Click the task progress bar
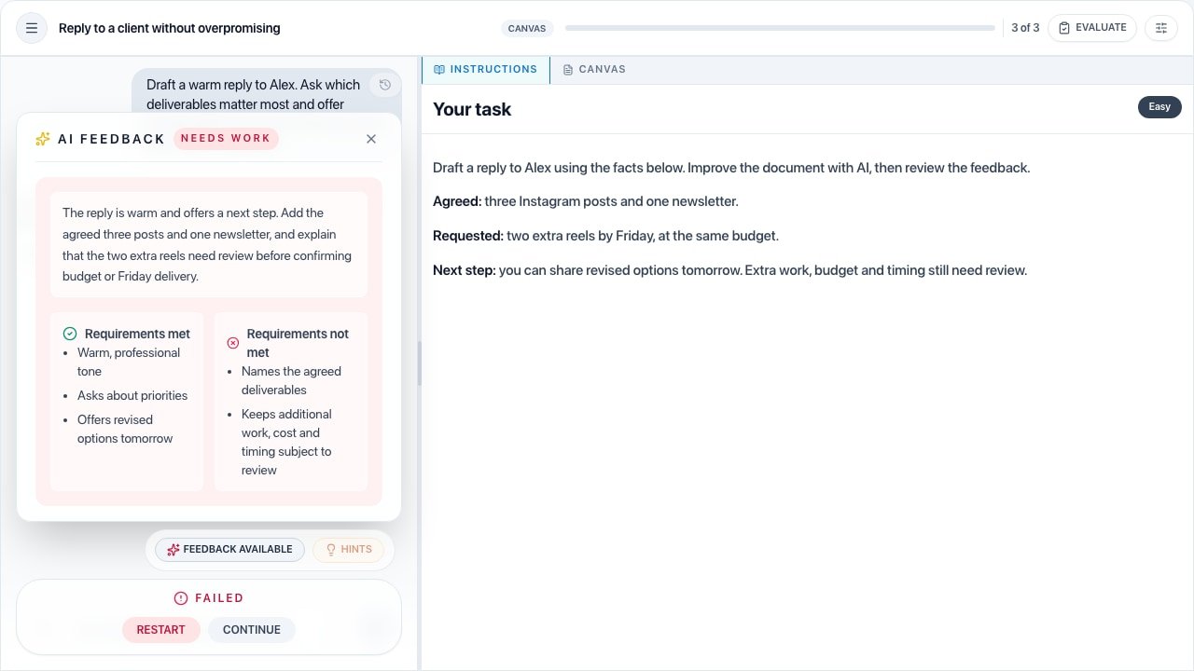 [x=780, y=28]
